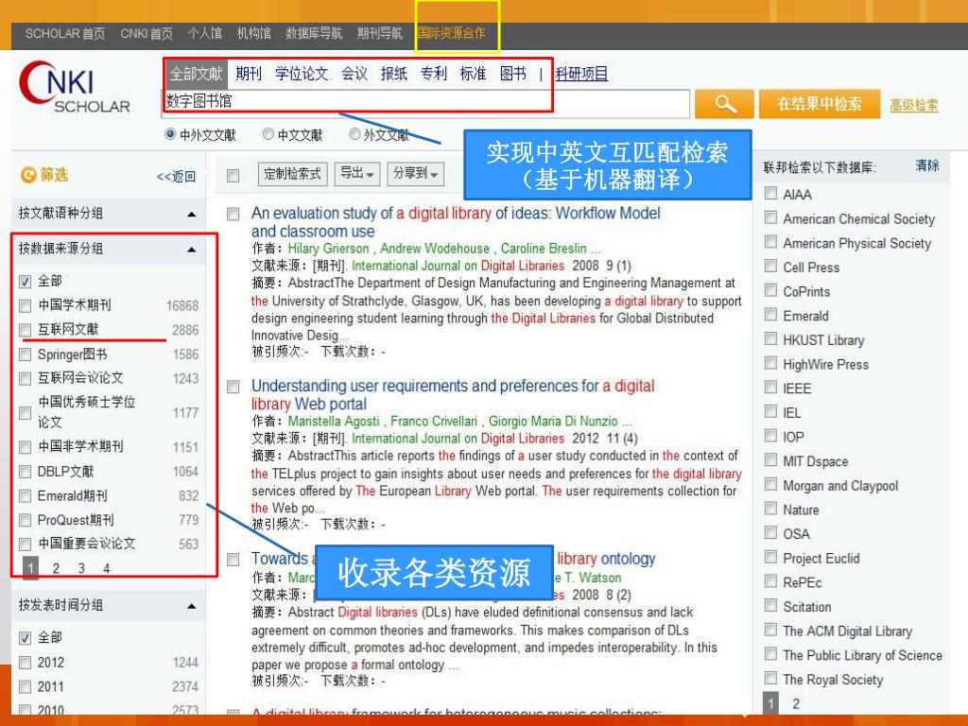The width and height of the screenshot is (968, 726).
Task: Open the 科研项目 link
Action: pos(581,74)
